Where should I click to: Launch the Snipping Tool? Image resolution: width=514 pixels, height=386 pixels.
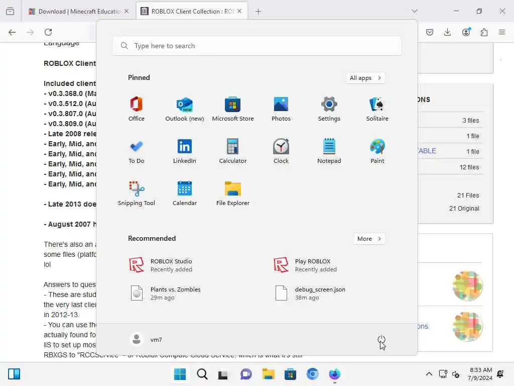(x=137, y=194)
